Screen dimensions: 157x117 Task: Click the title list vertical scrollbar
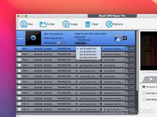coord(137,61)
